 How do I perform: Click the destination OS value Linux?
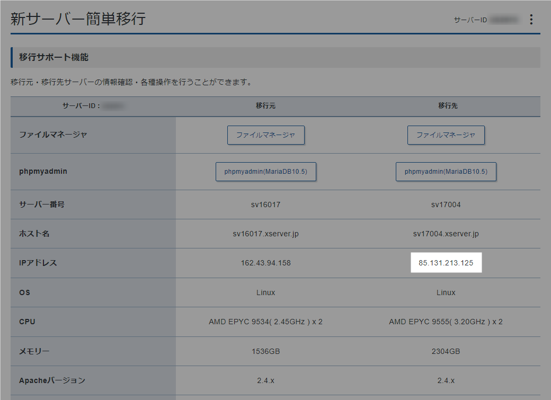[x=446, y=292]
